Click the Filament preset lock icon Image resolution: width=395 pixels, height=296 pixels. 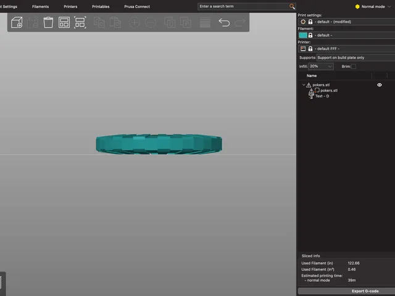pos(310,35)
